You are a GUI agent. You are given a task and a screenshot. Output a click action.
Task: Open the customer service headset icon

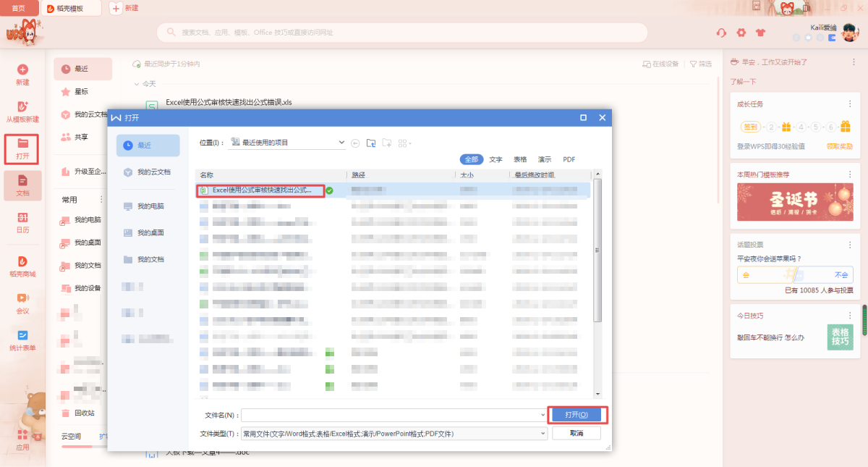(x=721, y=33)
